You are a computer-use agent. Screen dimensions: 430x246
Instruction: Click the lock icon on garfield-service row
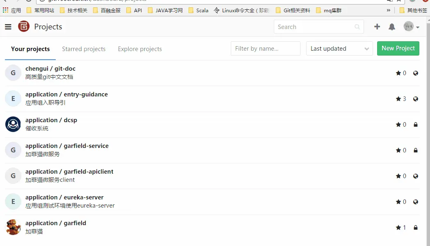point(416,150)
